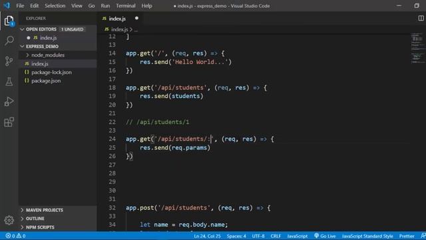
Task: Open the Source Control view icon
Action: pos(9,61)
